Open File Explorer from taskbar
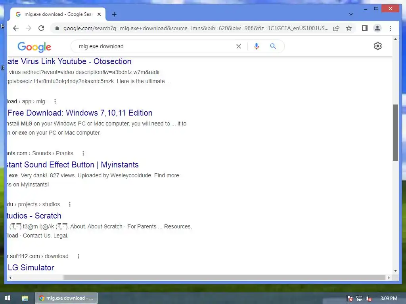 click(x=25, y=298)
